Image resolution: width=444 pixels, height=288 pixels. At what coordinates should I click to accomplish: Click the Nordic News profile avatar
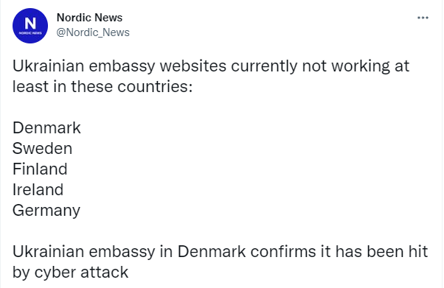30,26
